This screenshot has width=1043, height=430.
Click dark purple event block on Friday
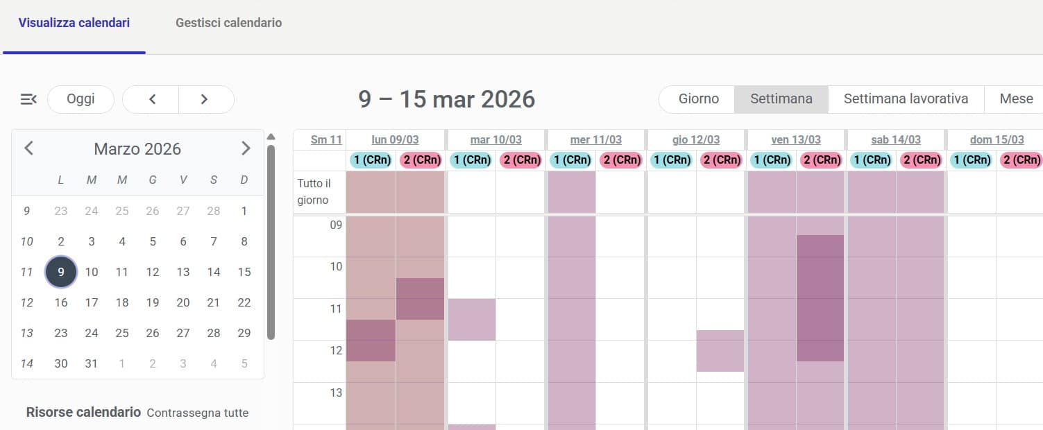(x=820, y=298)
